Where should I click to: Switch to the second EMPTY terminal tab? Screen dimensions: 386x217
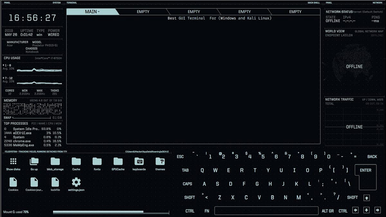tap(194, 12)
